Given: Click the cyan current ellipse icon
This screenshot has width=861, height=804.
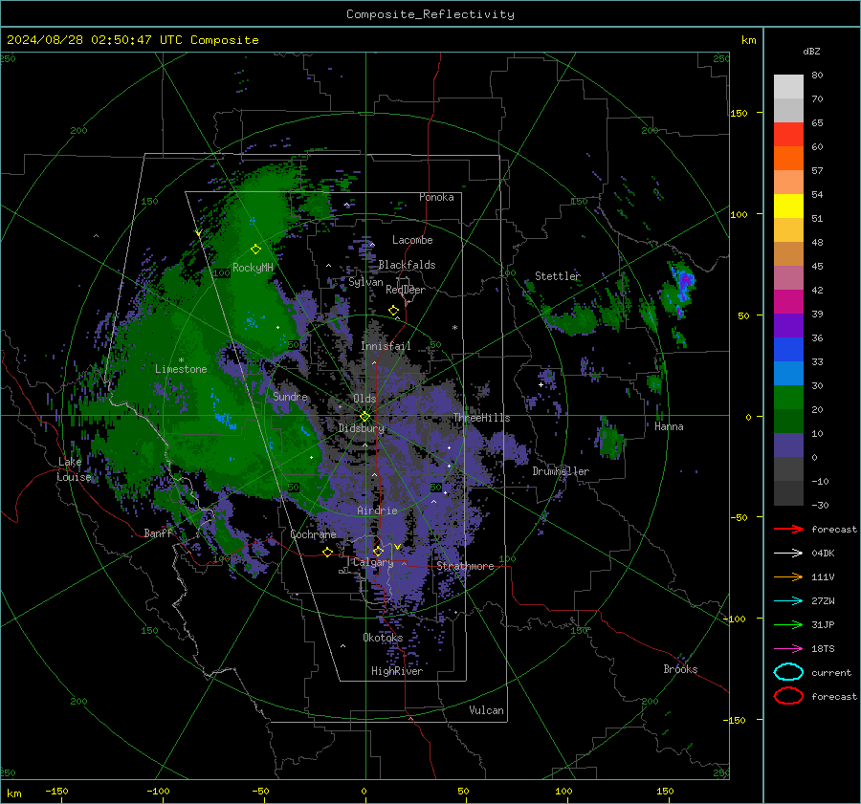Looking at the screenshot, I should point(788,672).
